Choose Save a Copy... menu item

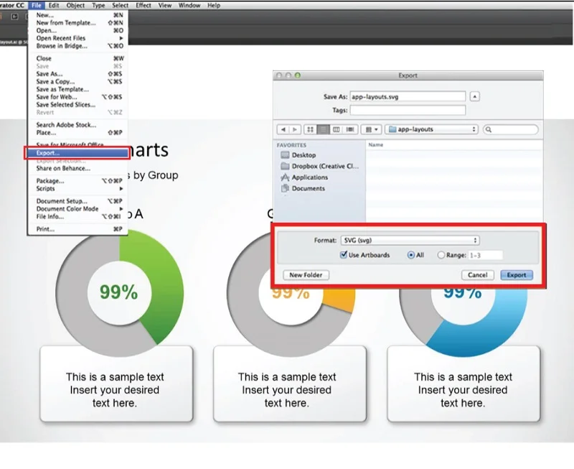point(77,81)
